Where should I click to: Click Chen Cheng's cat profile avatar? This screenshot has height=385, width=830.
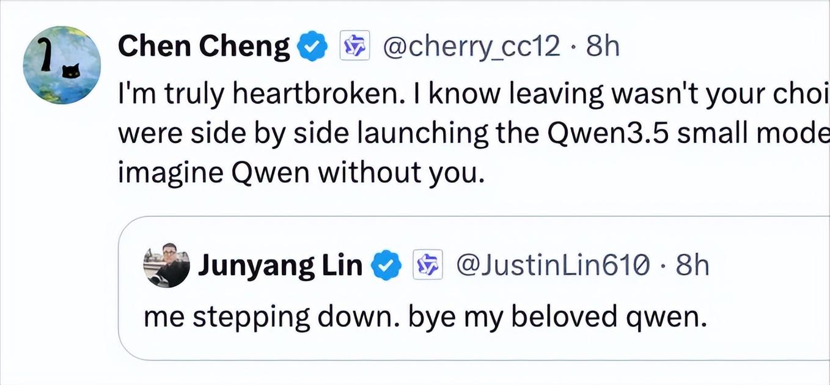62,65
